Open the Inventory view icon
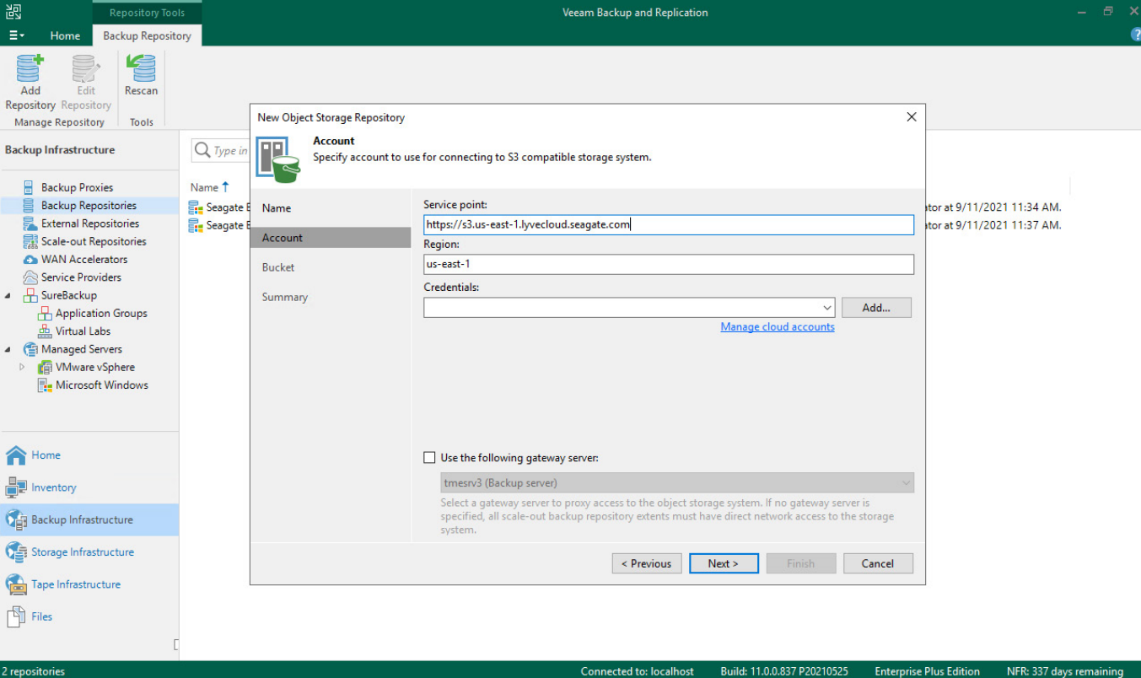The image size is (1141, 678). [x=16, y=487]
